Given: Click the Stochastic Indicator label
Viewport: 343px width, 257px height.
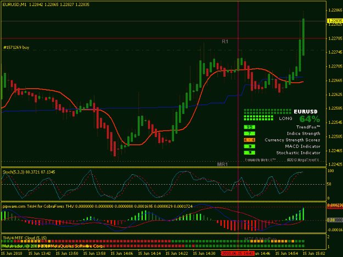Looking at the screenshot, I should tap(298, 153).
